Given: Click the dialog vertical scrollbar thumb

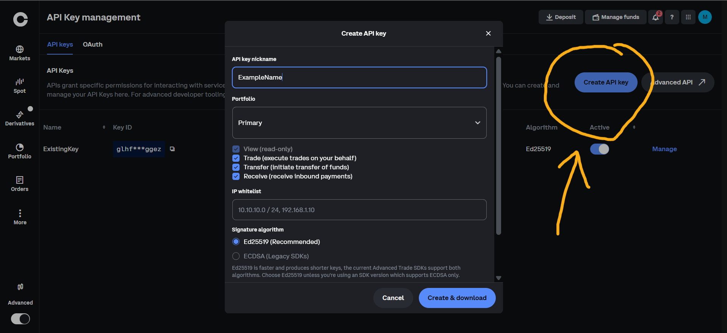Looking at the screenshot, I should (499, 146).
